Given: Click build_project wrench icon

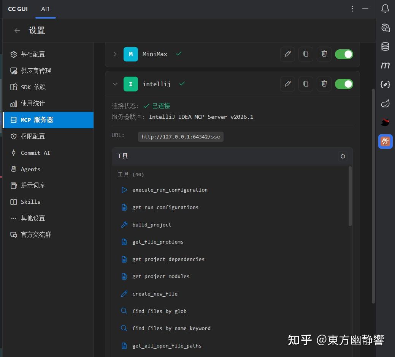Looking at the screenshot, I should [124, 225].
